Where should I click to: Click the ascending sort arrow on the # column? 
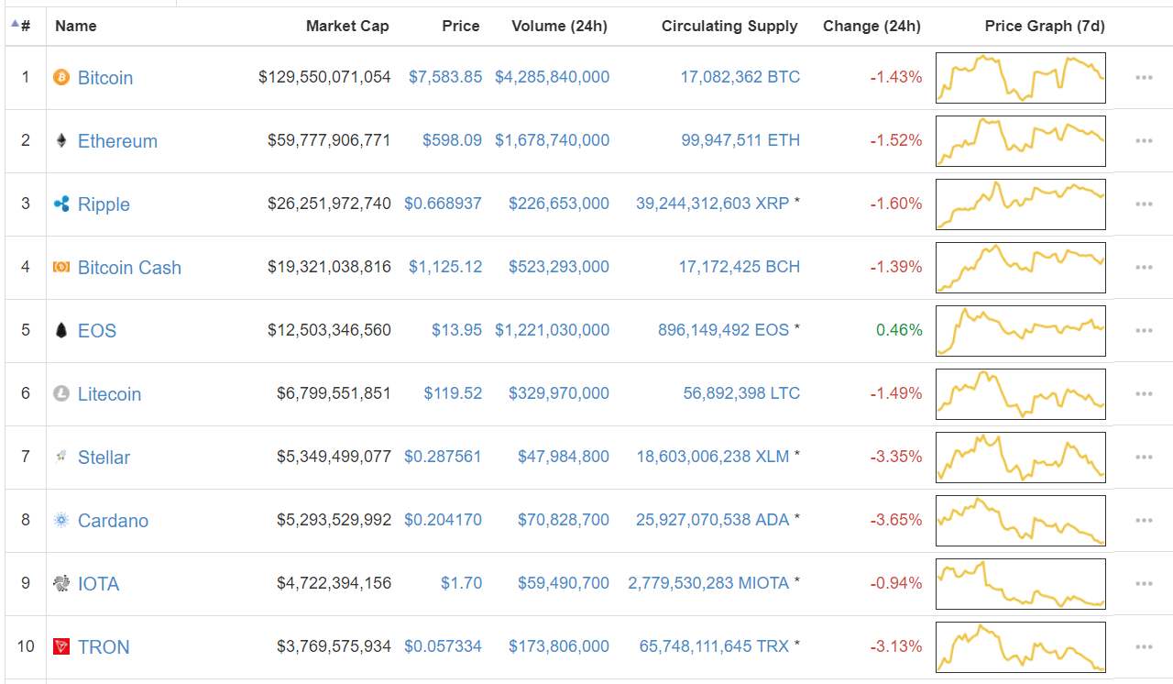tap(16, 23)
